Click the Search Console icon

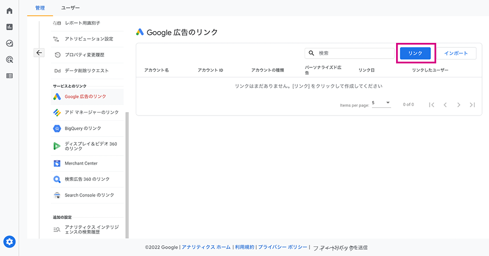pyautogui.click(x=57, y=195)
